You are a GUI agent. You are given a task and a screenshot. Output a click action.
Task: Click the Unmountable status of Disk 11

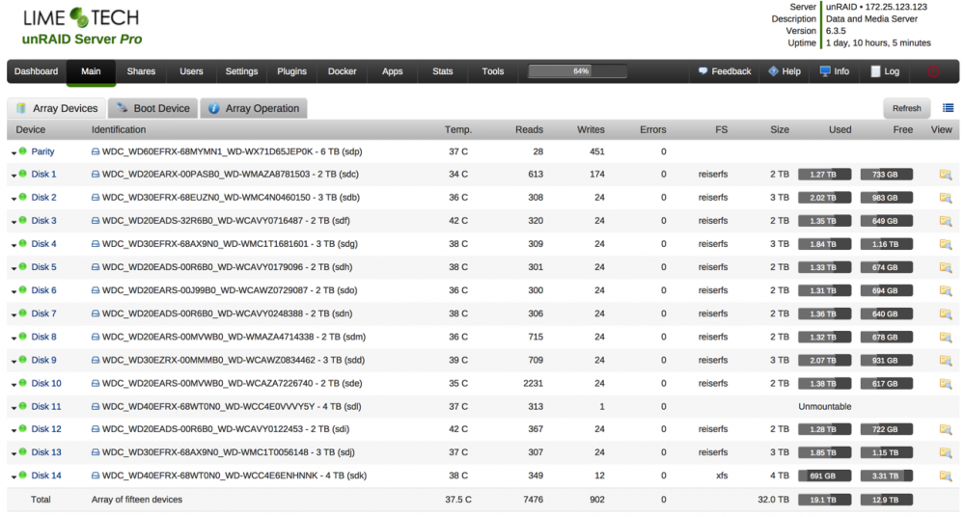click(x=825, y=407)
